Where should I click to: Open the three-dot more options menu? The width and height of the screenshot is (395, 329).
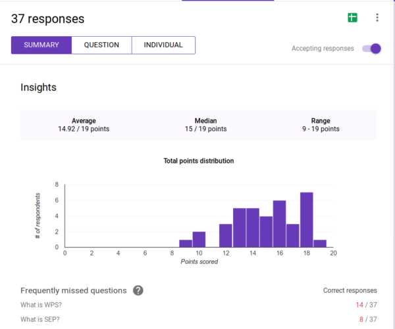click(377, 18)
